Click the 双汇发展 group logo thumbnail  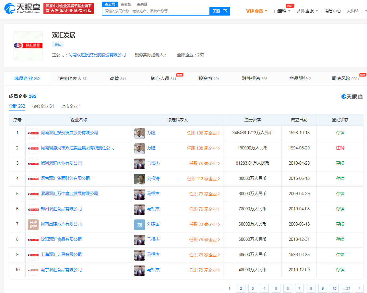(28, 46)
